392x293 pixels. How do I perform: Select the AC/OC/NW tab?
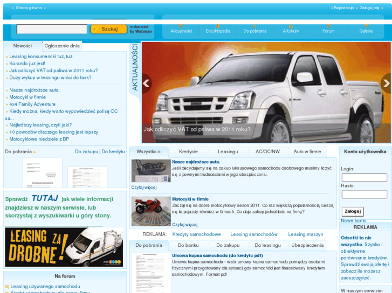coord(267,152)
